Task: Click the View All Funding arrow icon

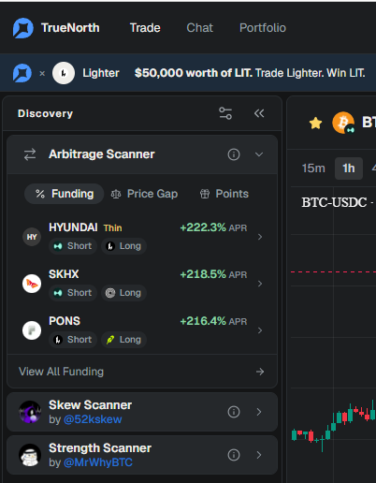Action: 260,372
